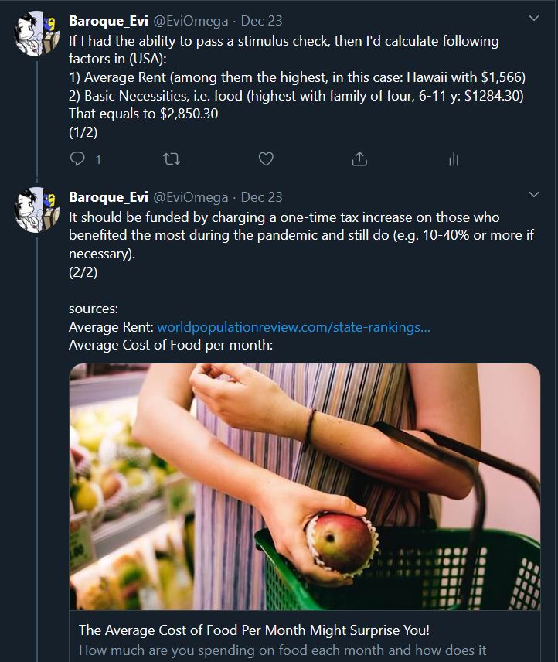The image size is (558, 662).
Task: Open the grocery shopping article preview image
Action: pyautogui.click(x=305, y=486)
